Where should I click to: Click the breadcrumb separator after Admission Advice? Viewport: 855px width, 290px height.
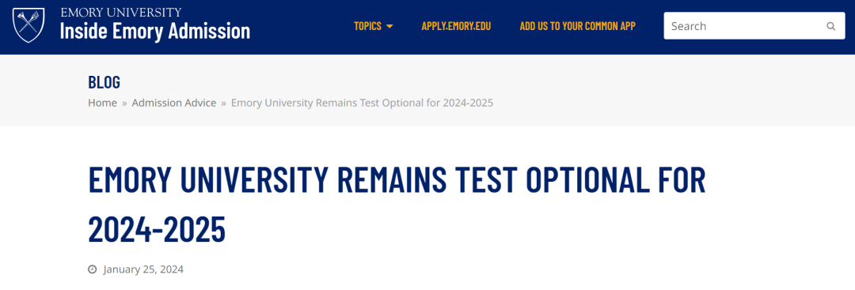[x=223, y=103]
